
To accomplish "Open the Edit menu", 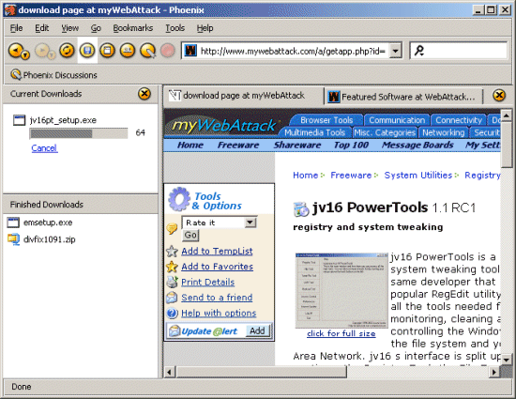I will (x=42, y=28).
